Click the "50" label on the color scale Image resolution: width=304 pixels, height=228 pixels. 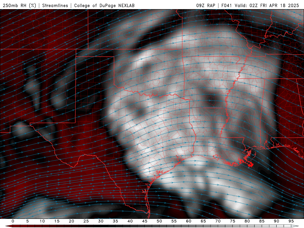pos(159,221)
